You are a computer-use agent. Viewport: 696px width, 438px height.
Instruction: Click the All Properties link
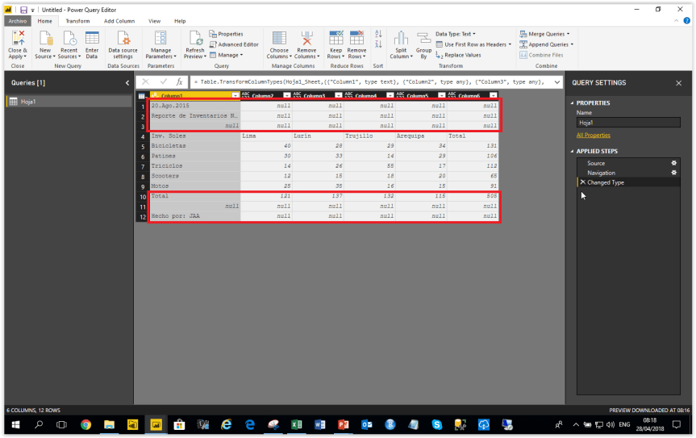[x=593, y=135]
